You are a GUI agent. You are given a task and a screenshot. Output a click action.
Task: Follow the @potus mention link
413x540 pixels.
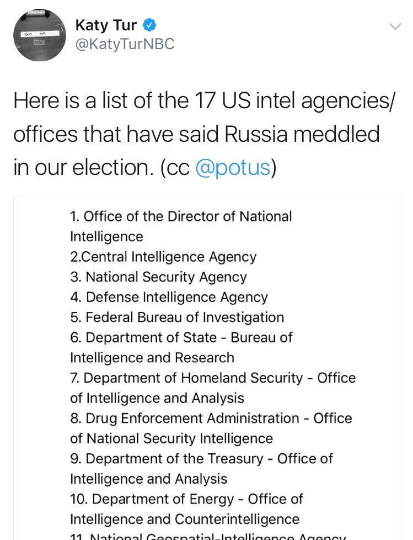pyautogui.click(x=233, y=168)
